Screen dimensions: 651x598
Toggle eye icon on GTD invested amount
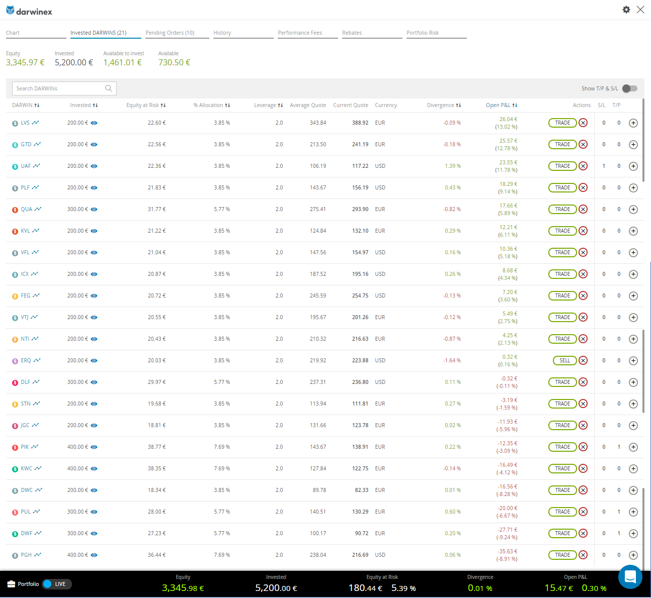pos(94,145)
